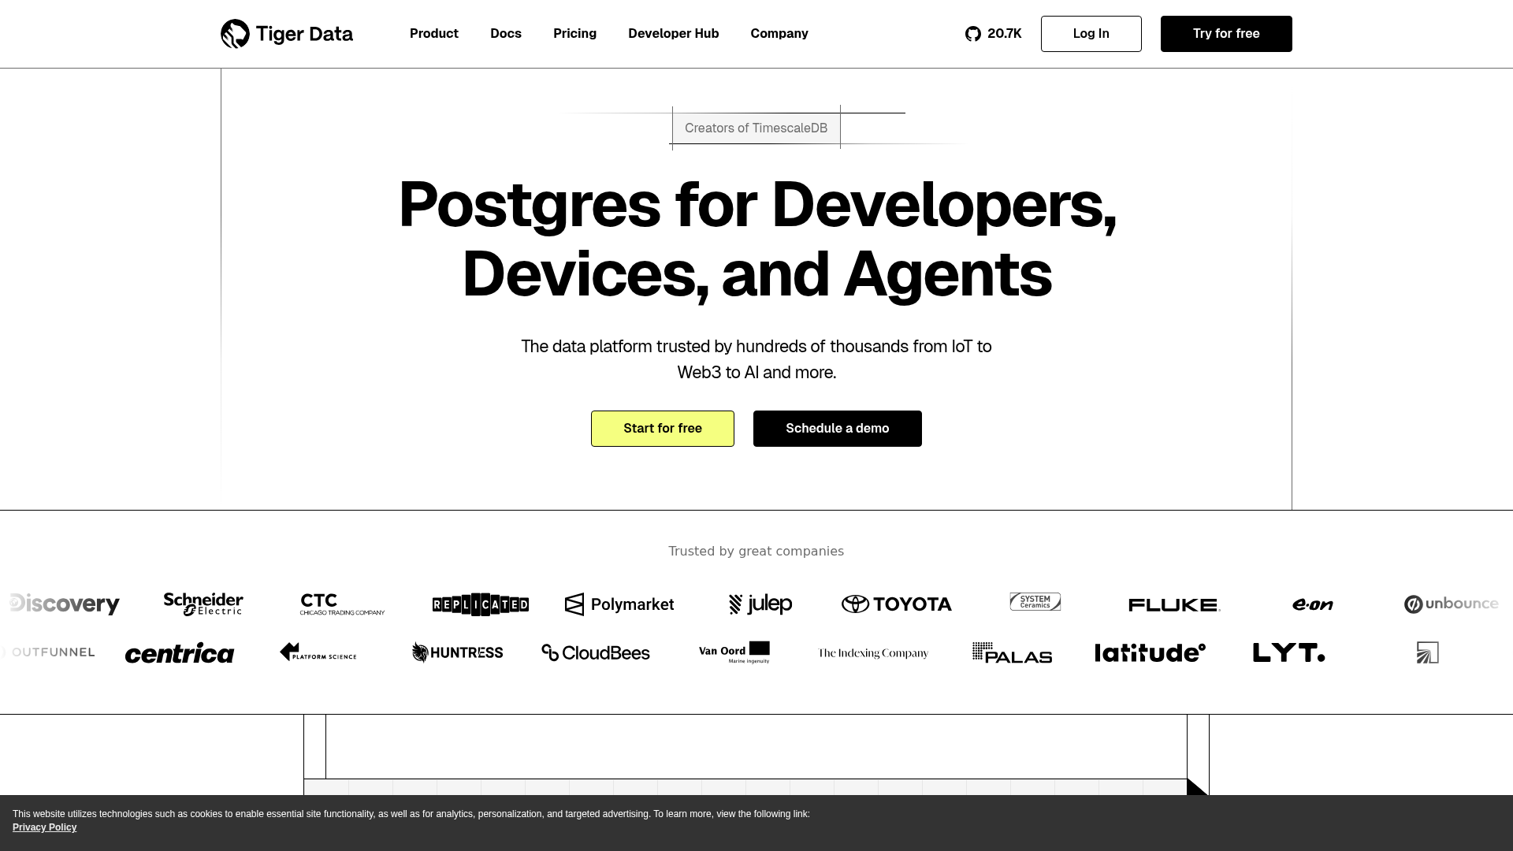
Task: Click the Toyota company logo
Action: pyautogui.click(x=896, y=604)
